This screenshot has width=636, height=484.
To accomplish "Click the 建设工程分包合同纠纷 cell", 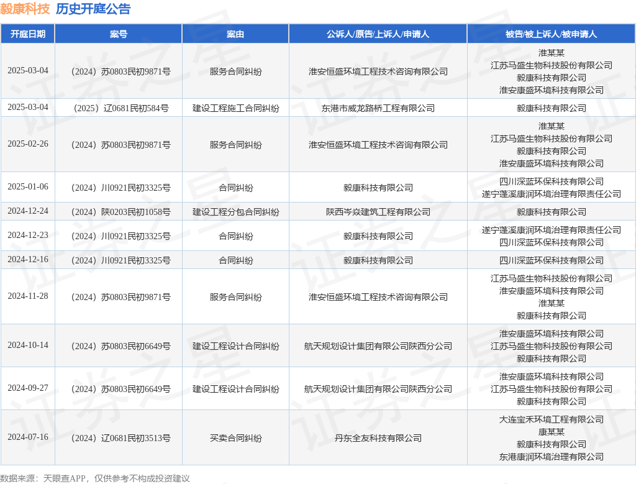I will [235, 212].
